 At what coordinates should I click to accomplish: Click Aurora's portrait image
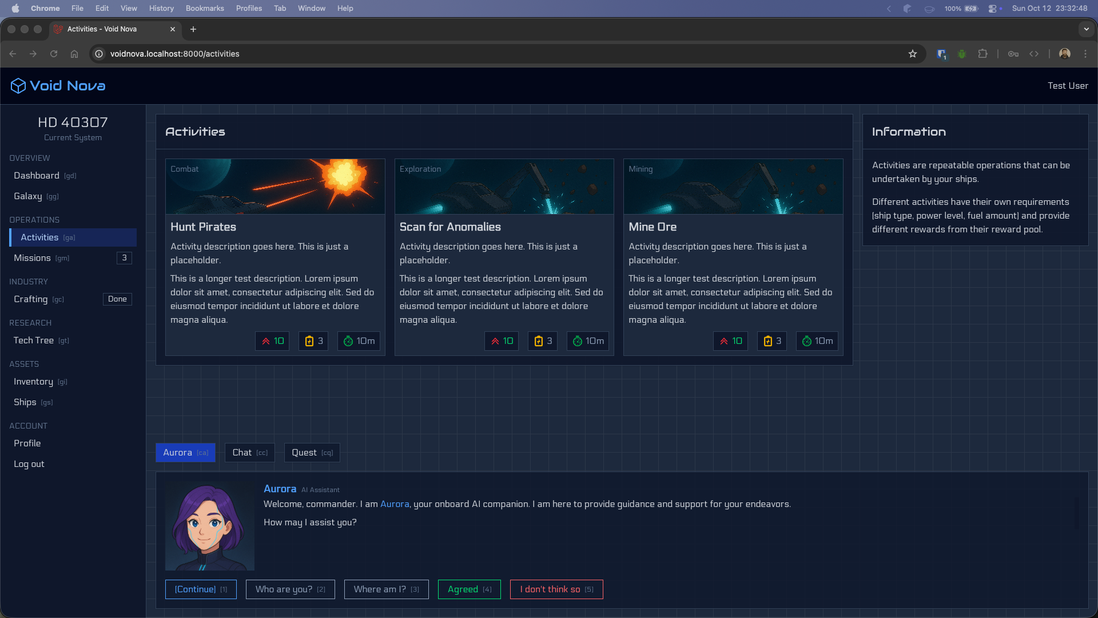pyautogui.click(x=209, y=526)
